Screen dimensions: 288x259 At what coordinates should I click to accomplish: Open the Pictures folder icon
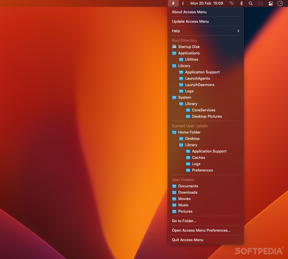tap(174, 212)
